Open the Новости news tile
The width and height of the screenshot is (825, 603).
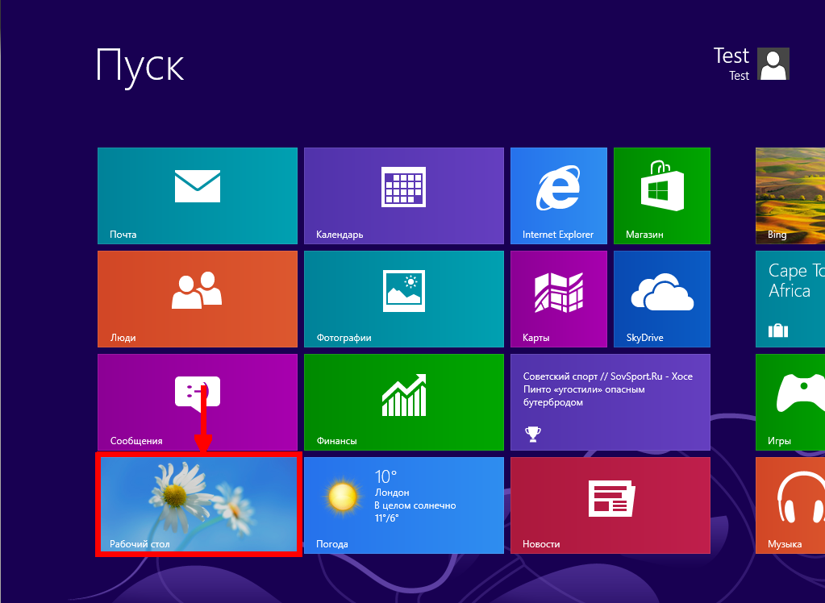pos(610,505)
